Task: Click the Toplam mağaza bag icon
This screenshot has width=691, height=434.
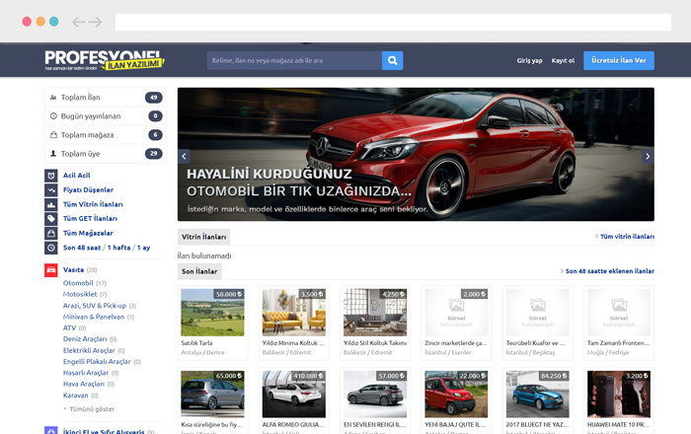Action: tap(53, 135)
